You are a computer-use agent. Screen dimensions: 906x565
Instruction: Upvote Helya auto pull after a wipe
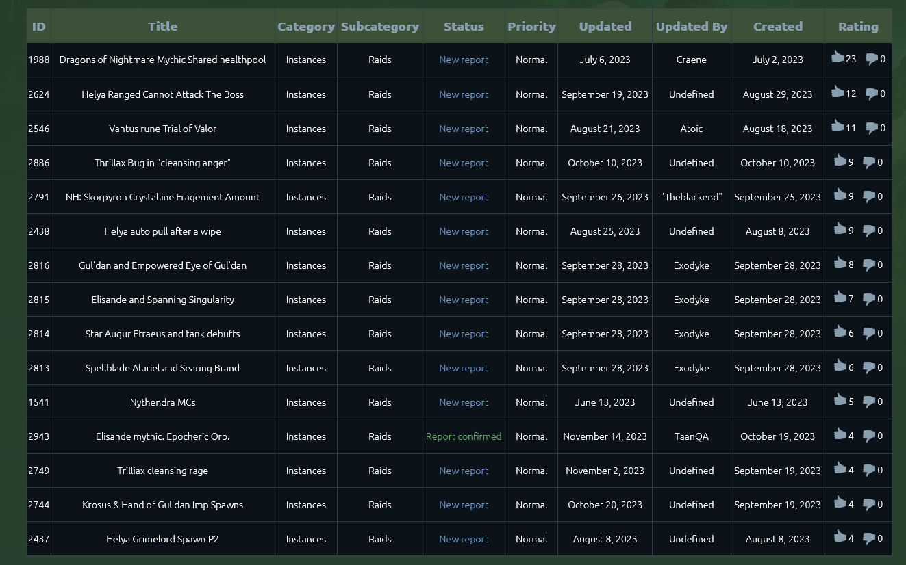tap(840, 228)
